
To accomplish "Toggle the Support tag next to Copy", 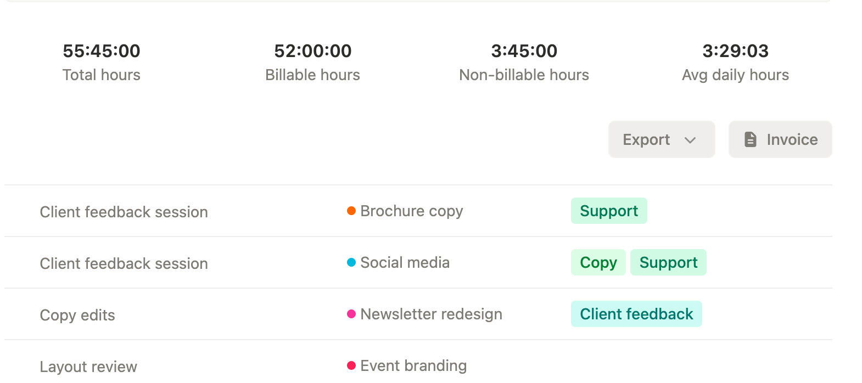I will [668, 262].
